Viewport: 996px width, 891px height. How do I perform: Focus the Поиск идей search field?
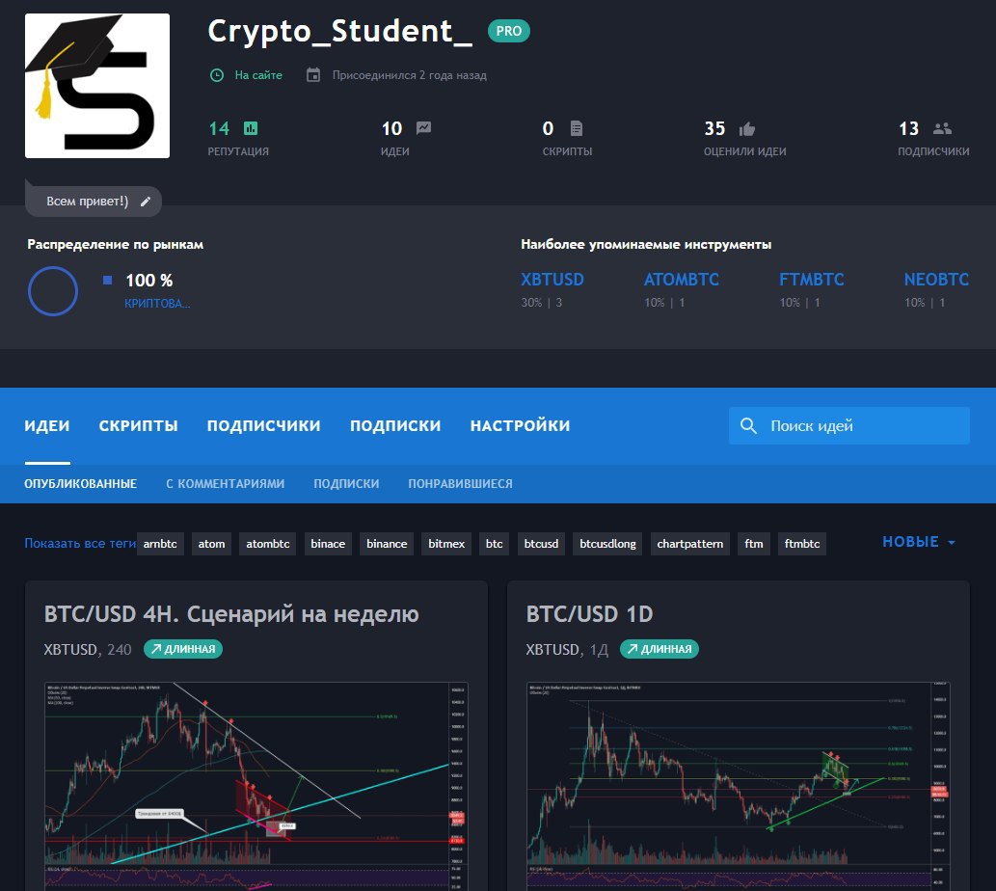click(x=849, y=425)
